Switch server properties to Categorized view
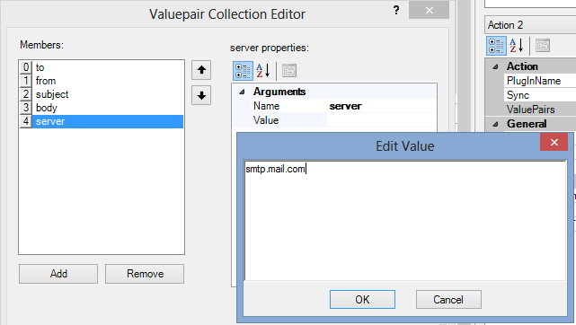The width and height of the screenshot is (576, 325). pyautogui.click(x=243, y=71)
